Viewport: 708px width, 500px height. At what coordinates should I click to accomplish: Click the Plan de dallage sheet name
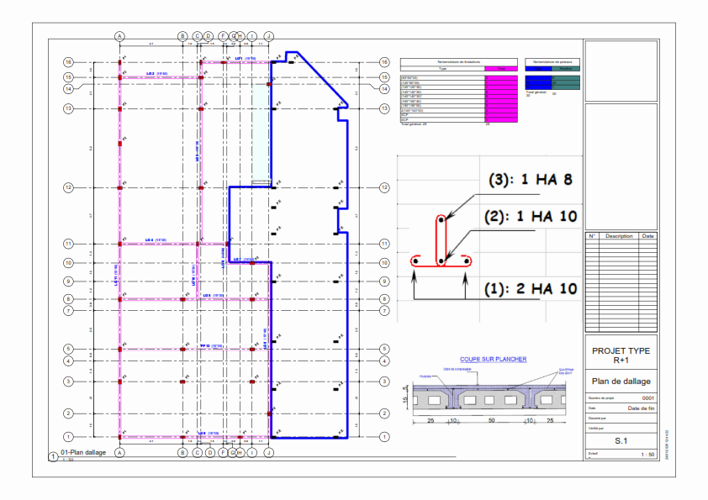(621, 382)
